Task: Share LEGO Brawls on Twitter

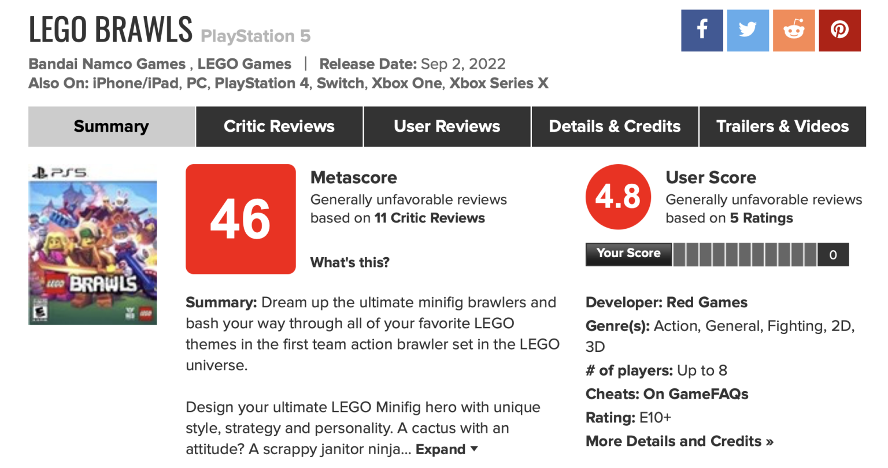Action: coord(748,29)
